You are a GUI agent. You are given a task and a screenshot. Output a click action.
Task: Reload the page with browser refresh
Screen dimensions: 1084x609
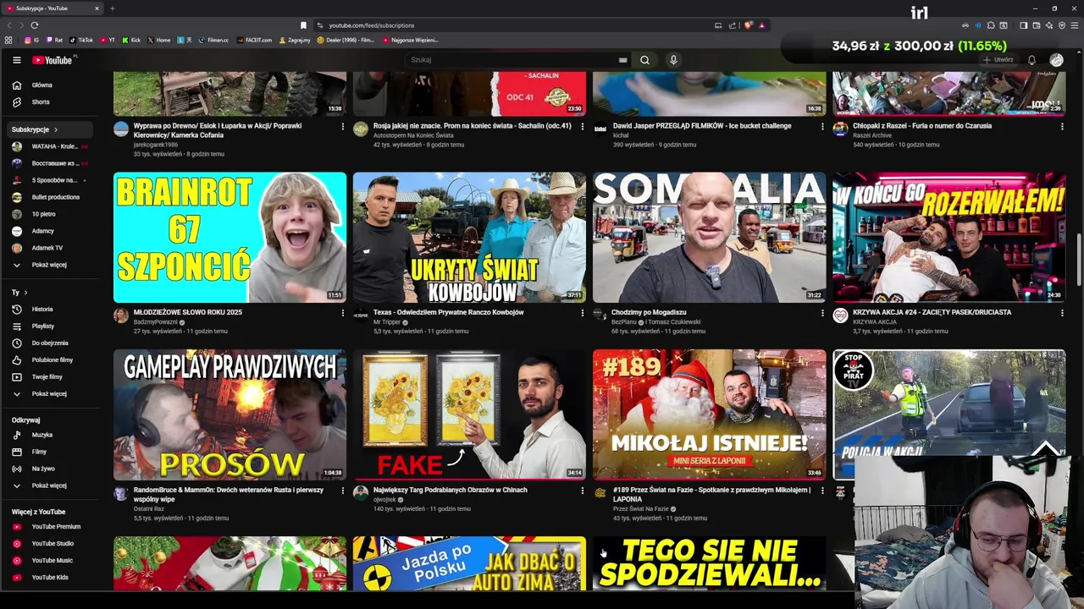[x=34, y=25]
